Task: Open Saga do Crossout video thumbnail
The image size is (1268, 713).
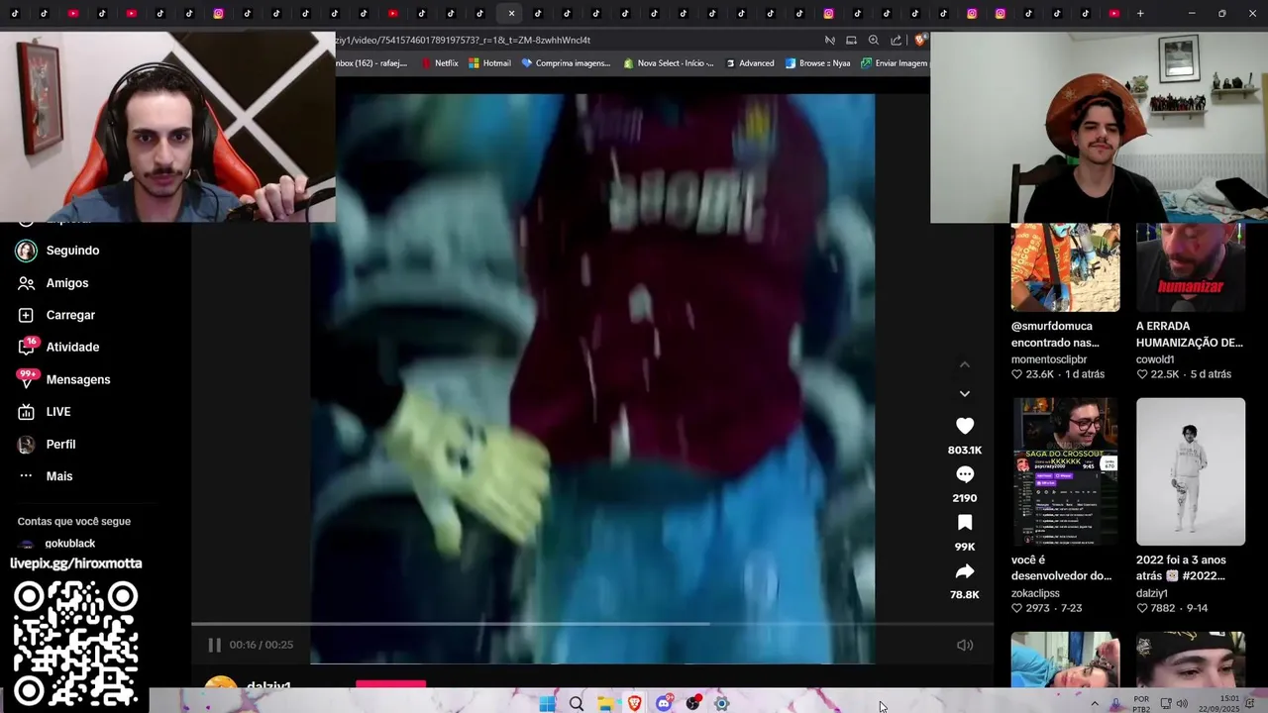Action: pos(1066,471)
